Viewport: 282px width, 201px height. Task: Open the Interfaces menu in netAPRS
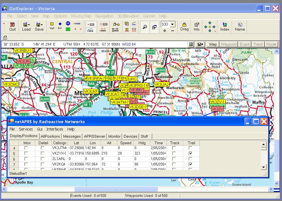(55, 129)
